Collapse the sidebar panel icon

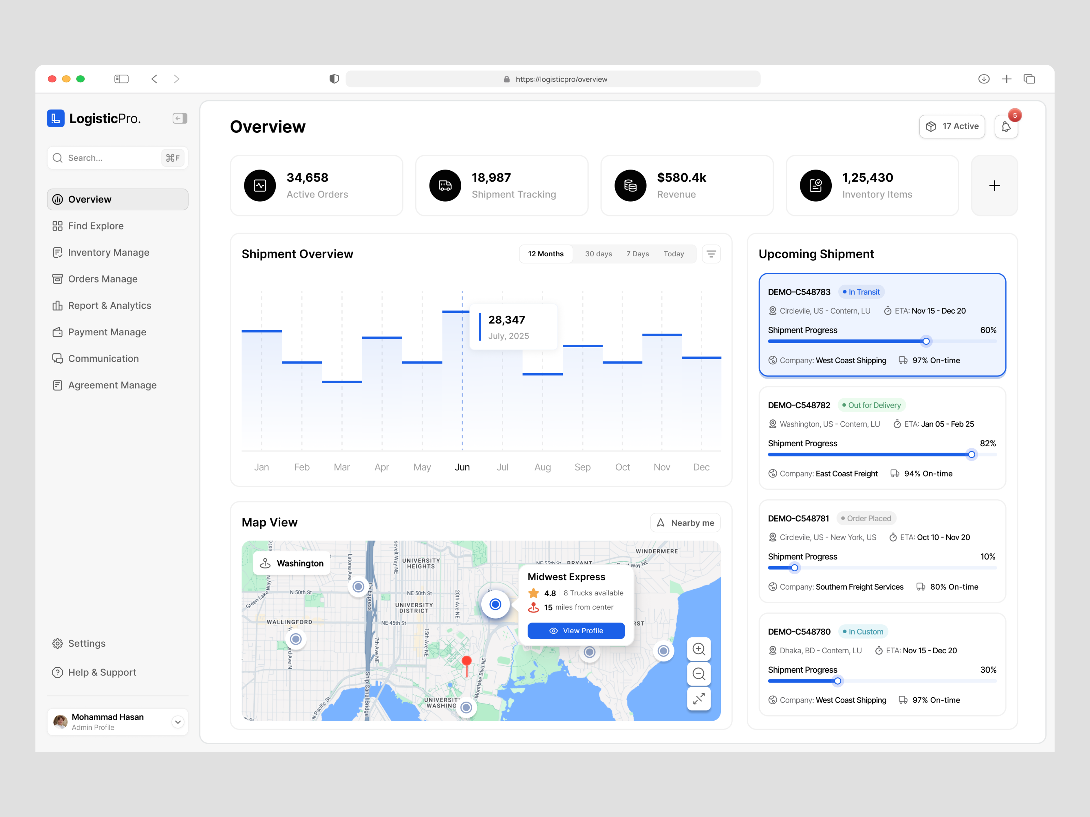(180, 118)
